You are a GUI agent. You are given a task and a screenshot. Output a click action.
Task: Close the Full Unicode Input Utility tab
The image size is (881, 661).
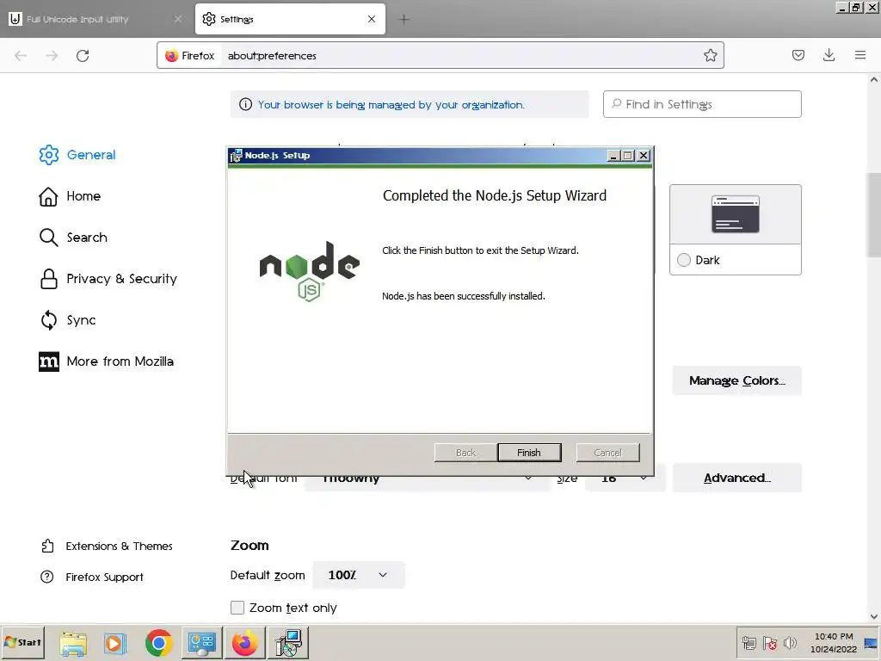177,19
